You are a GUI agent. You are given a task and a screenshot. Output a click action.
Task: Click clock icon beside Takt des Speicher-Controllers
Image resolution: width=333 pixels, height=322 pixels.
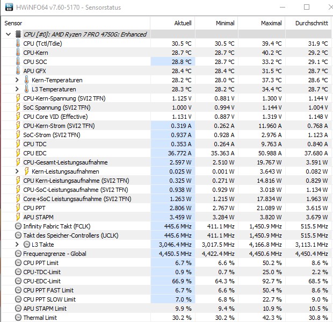tap(18, 235)
